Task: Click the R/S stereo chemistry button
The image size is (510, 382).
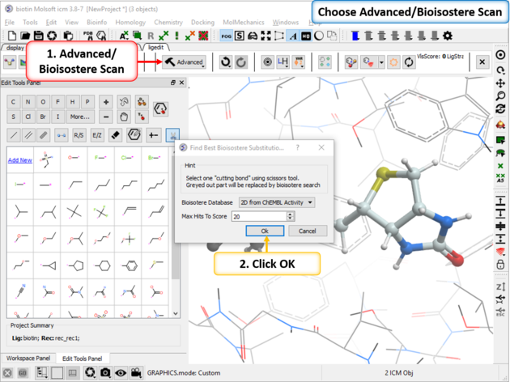Action: [x=79, y=135]
